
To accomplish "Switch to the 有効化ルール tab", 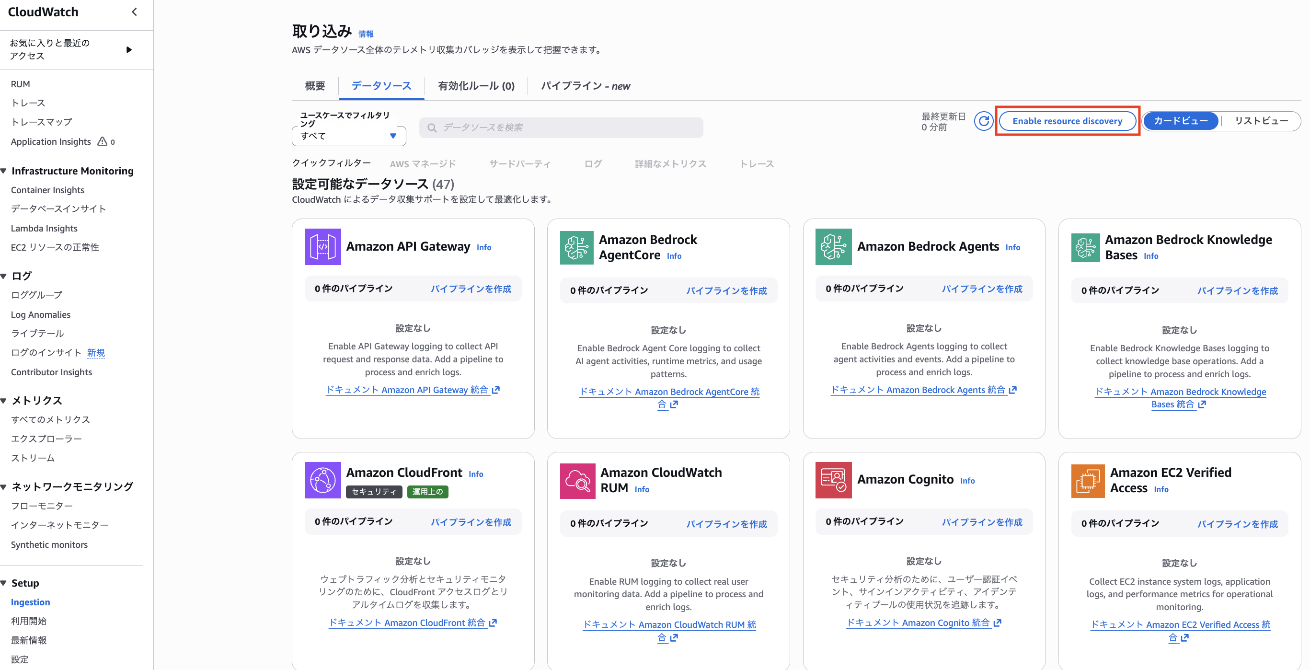I will point(476,86).
